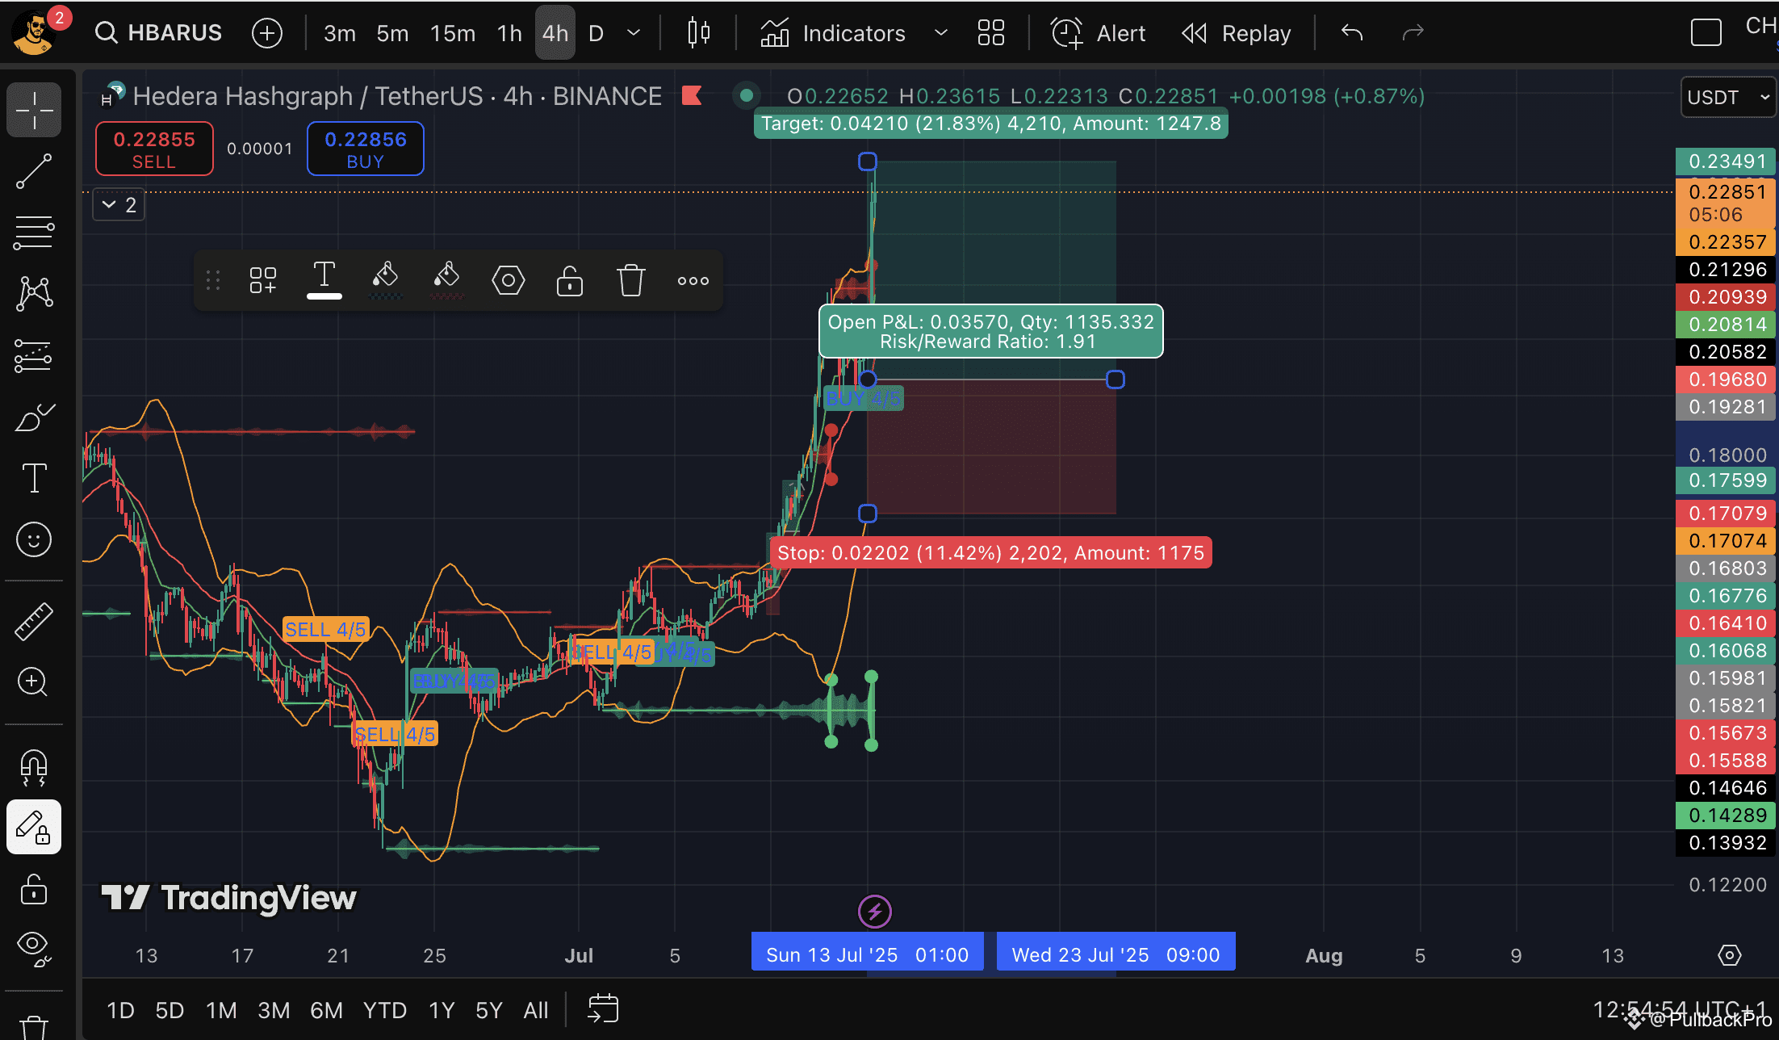The width and height of the screenshot is (1779, 1040).
Task: Open the go to date calendar
Action: click(x=603, y=1009)
